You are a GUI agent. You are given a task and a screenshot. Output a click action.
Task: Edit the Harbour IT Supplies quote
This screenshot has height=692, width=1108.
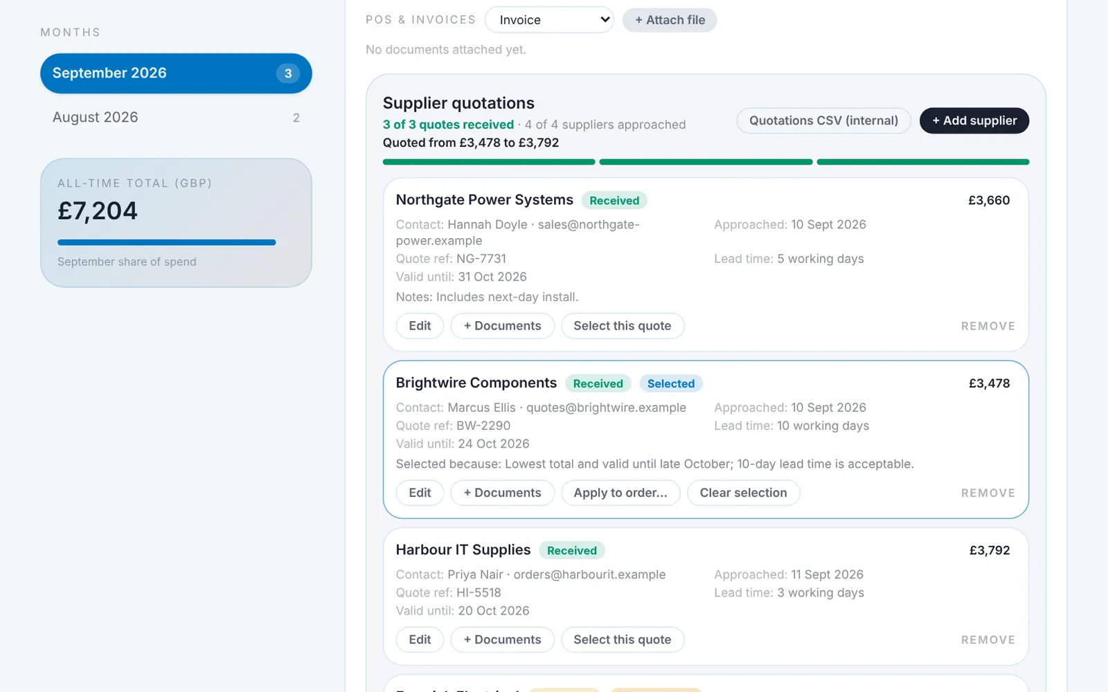(420, 639)
